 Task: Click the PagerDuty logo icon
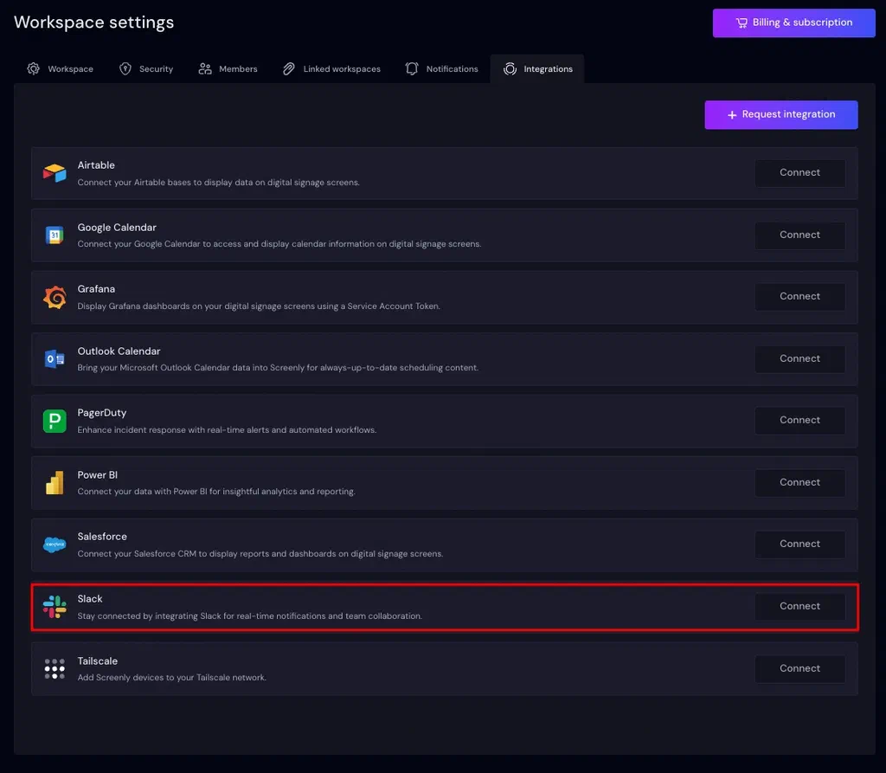coord(55,421)
